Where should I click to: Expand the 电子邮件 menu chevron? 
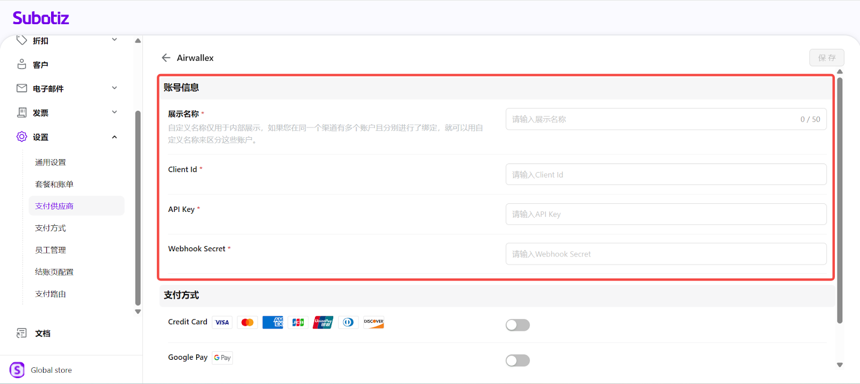pyautogui.click(x=114, y=88)
